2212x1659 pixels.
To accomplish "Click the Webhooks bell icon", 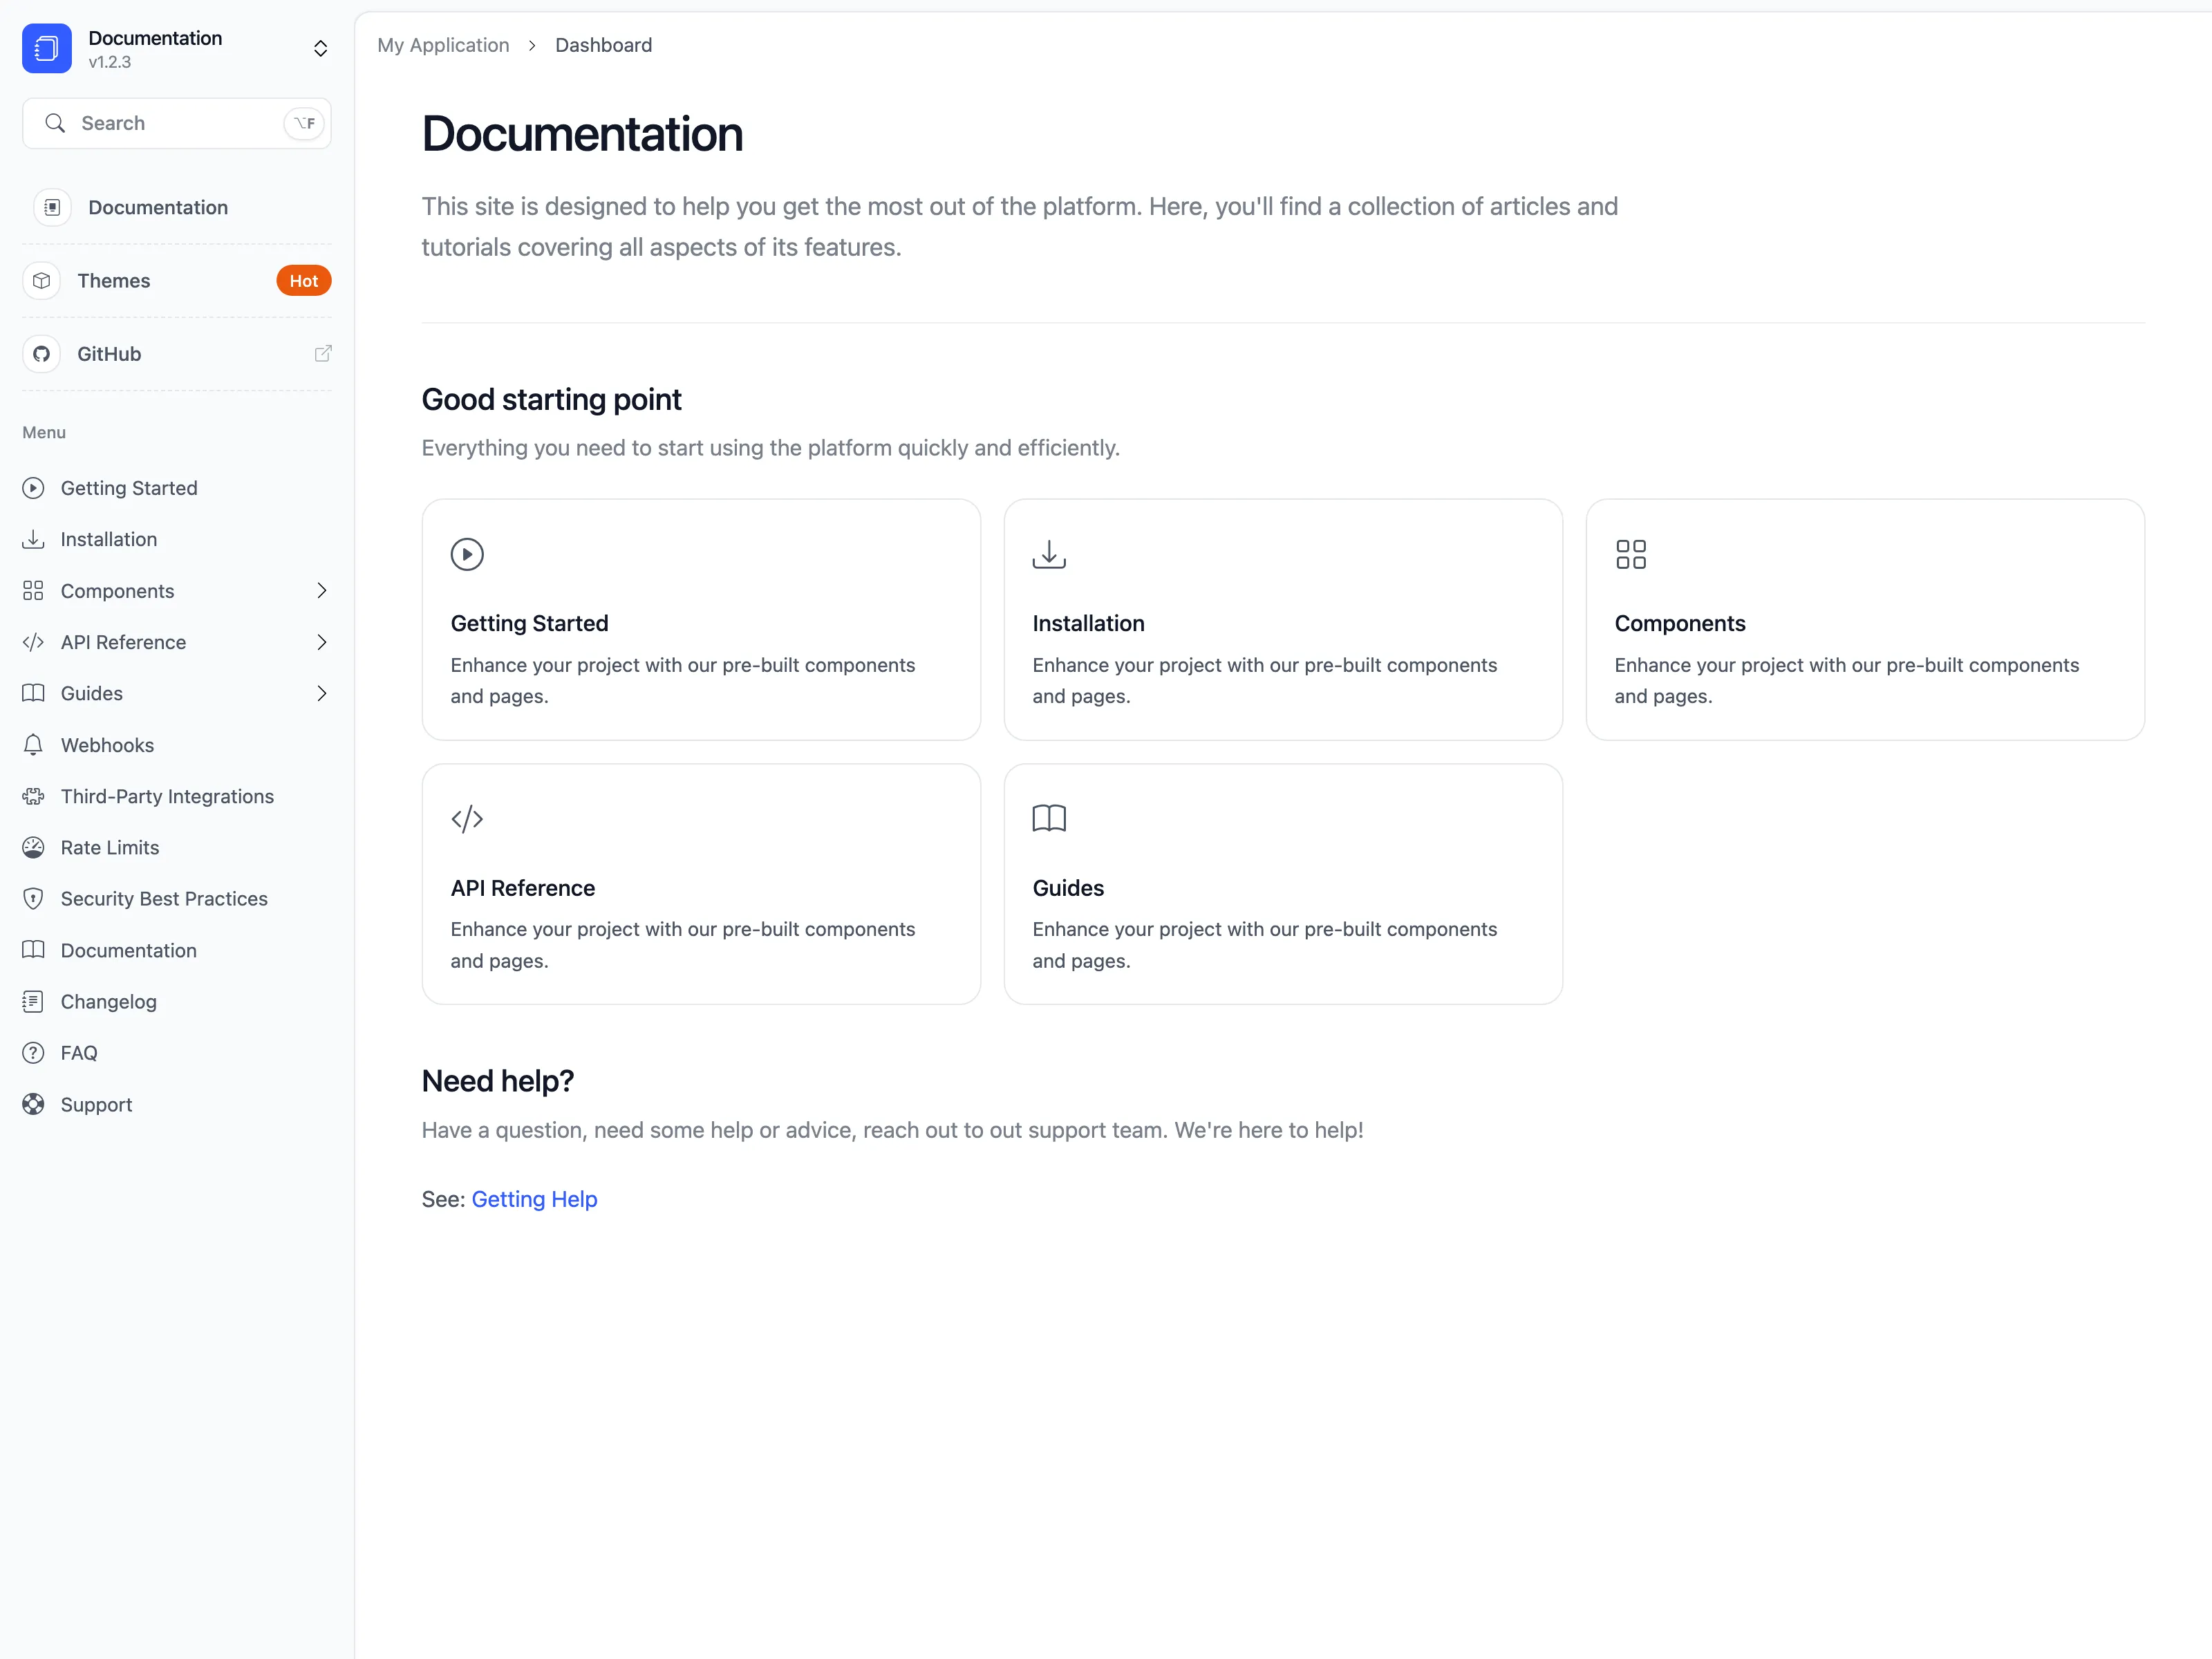I will coord(33,745).
